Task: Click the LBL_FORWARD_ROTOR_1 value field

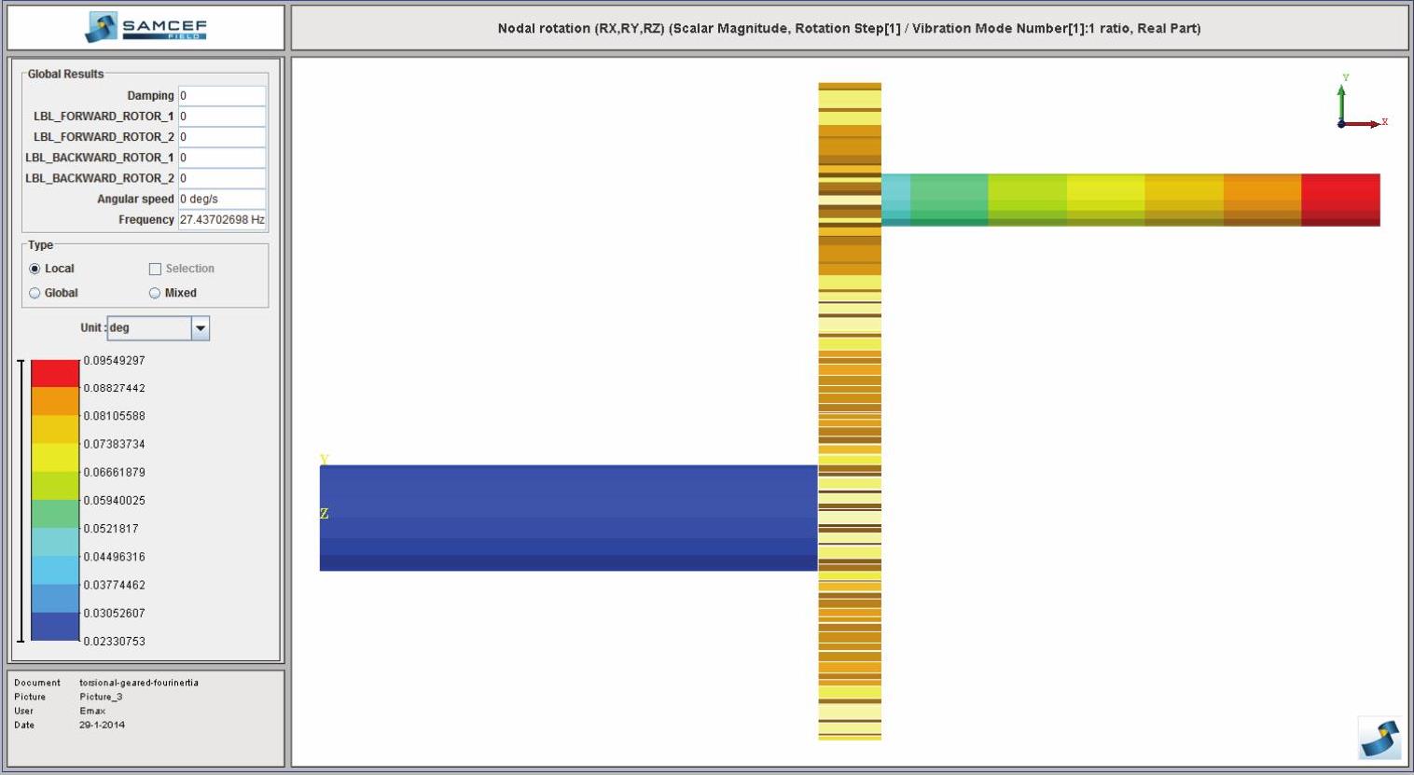Action: [x=222, y=117]
